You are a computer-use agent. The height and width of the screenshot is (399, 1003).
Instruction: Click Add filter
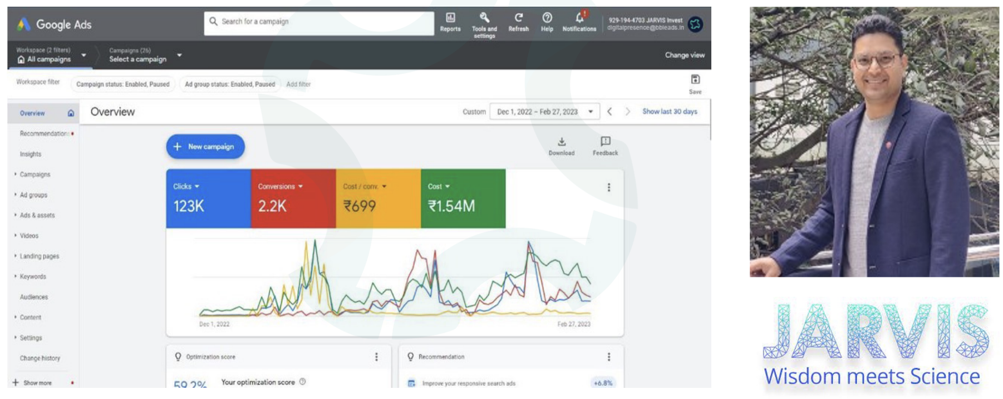pyautogui.click(x=298, y=84)
